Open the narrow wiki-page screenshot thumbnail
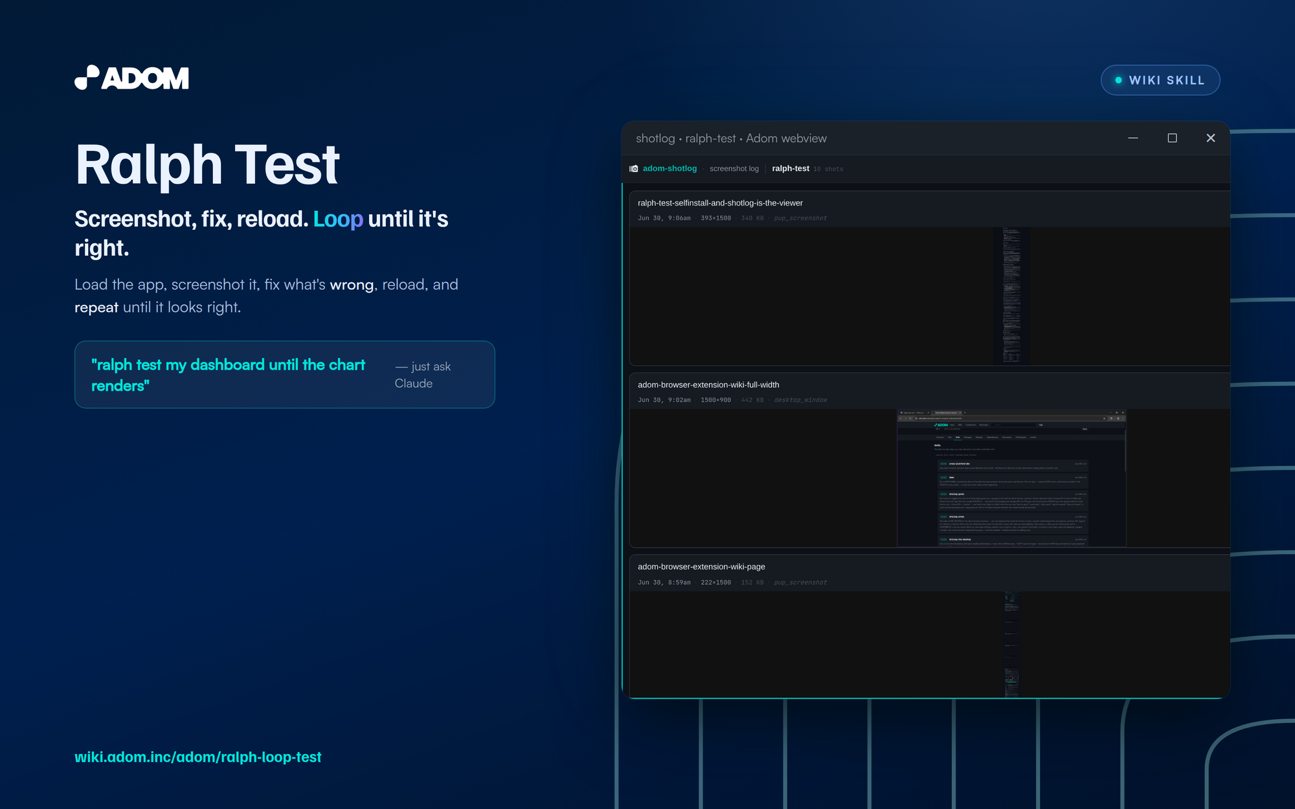1295x809 pixels. tap(1011, 644)
